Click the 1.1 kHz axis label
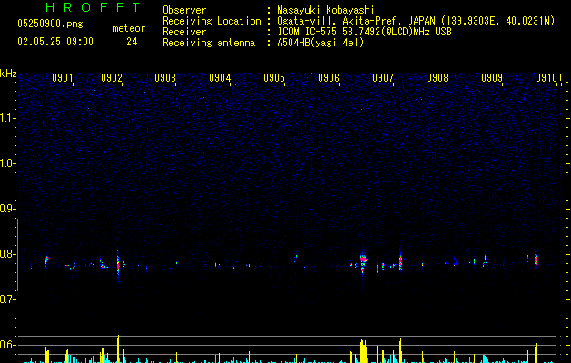This screenshot has width=571, height=363. 7,118
